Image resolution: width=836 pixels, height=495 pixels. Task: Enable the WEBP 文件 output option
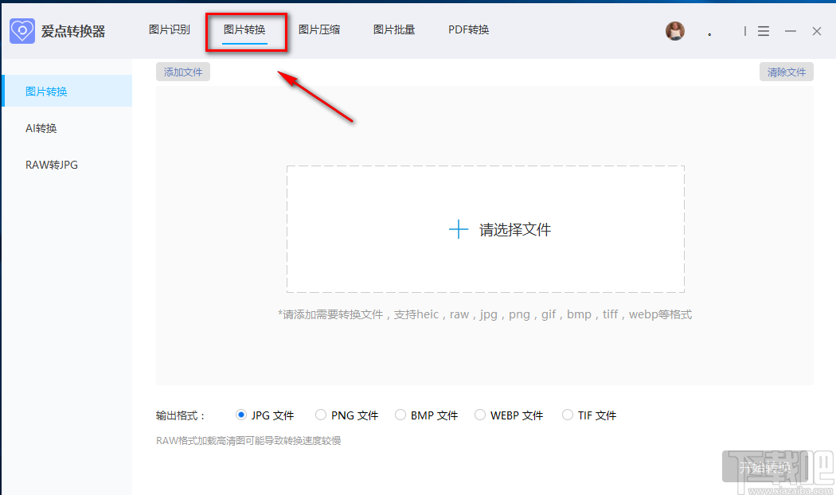tap(480, 415)
